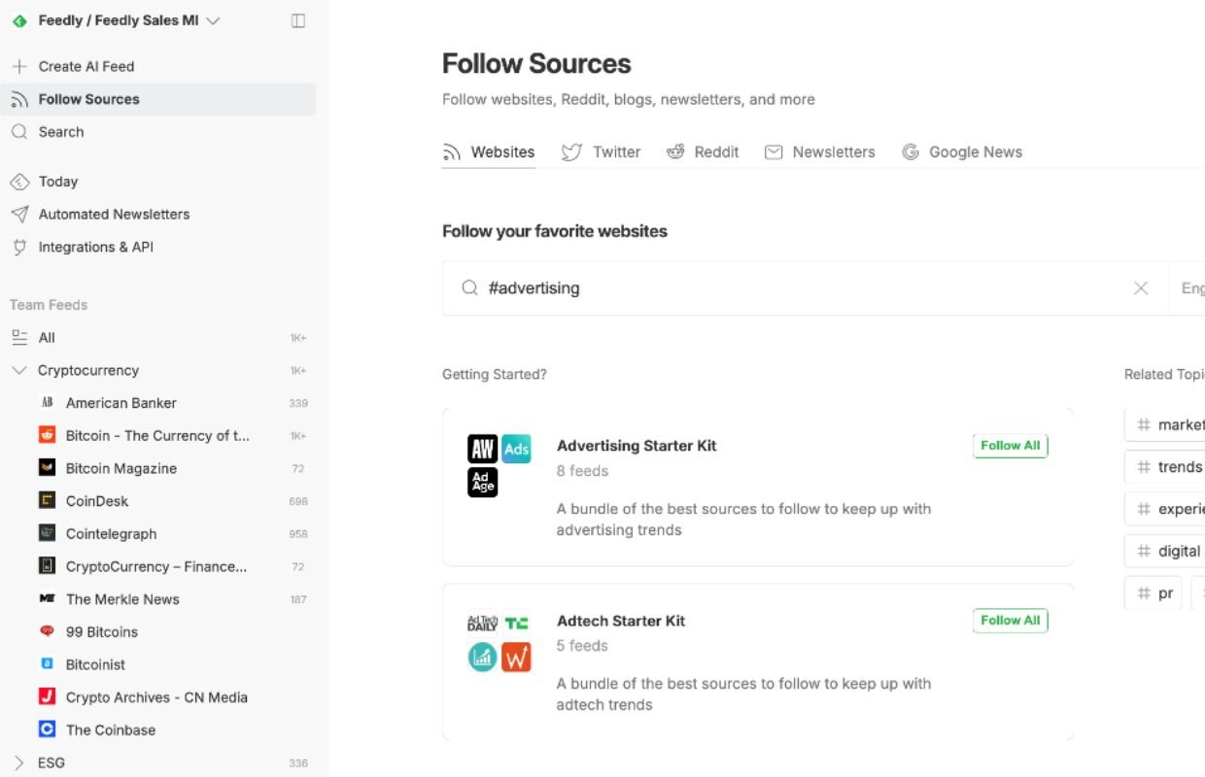The height and width of the screenshot is (777, 1205).
Task: Open the Today view
Action: (58, 182)
